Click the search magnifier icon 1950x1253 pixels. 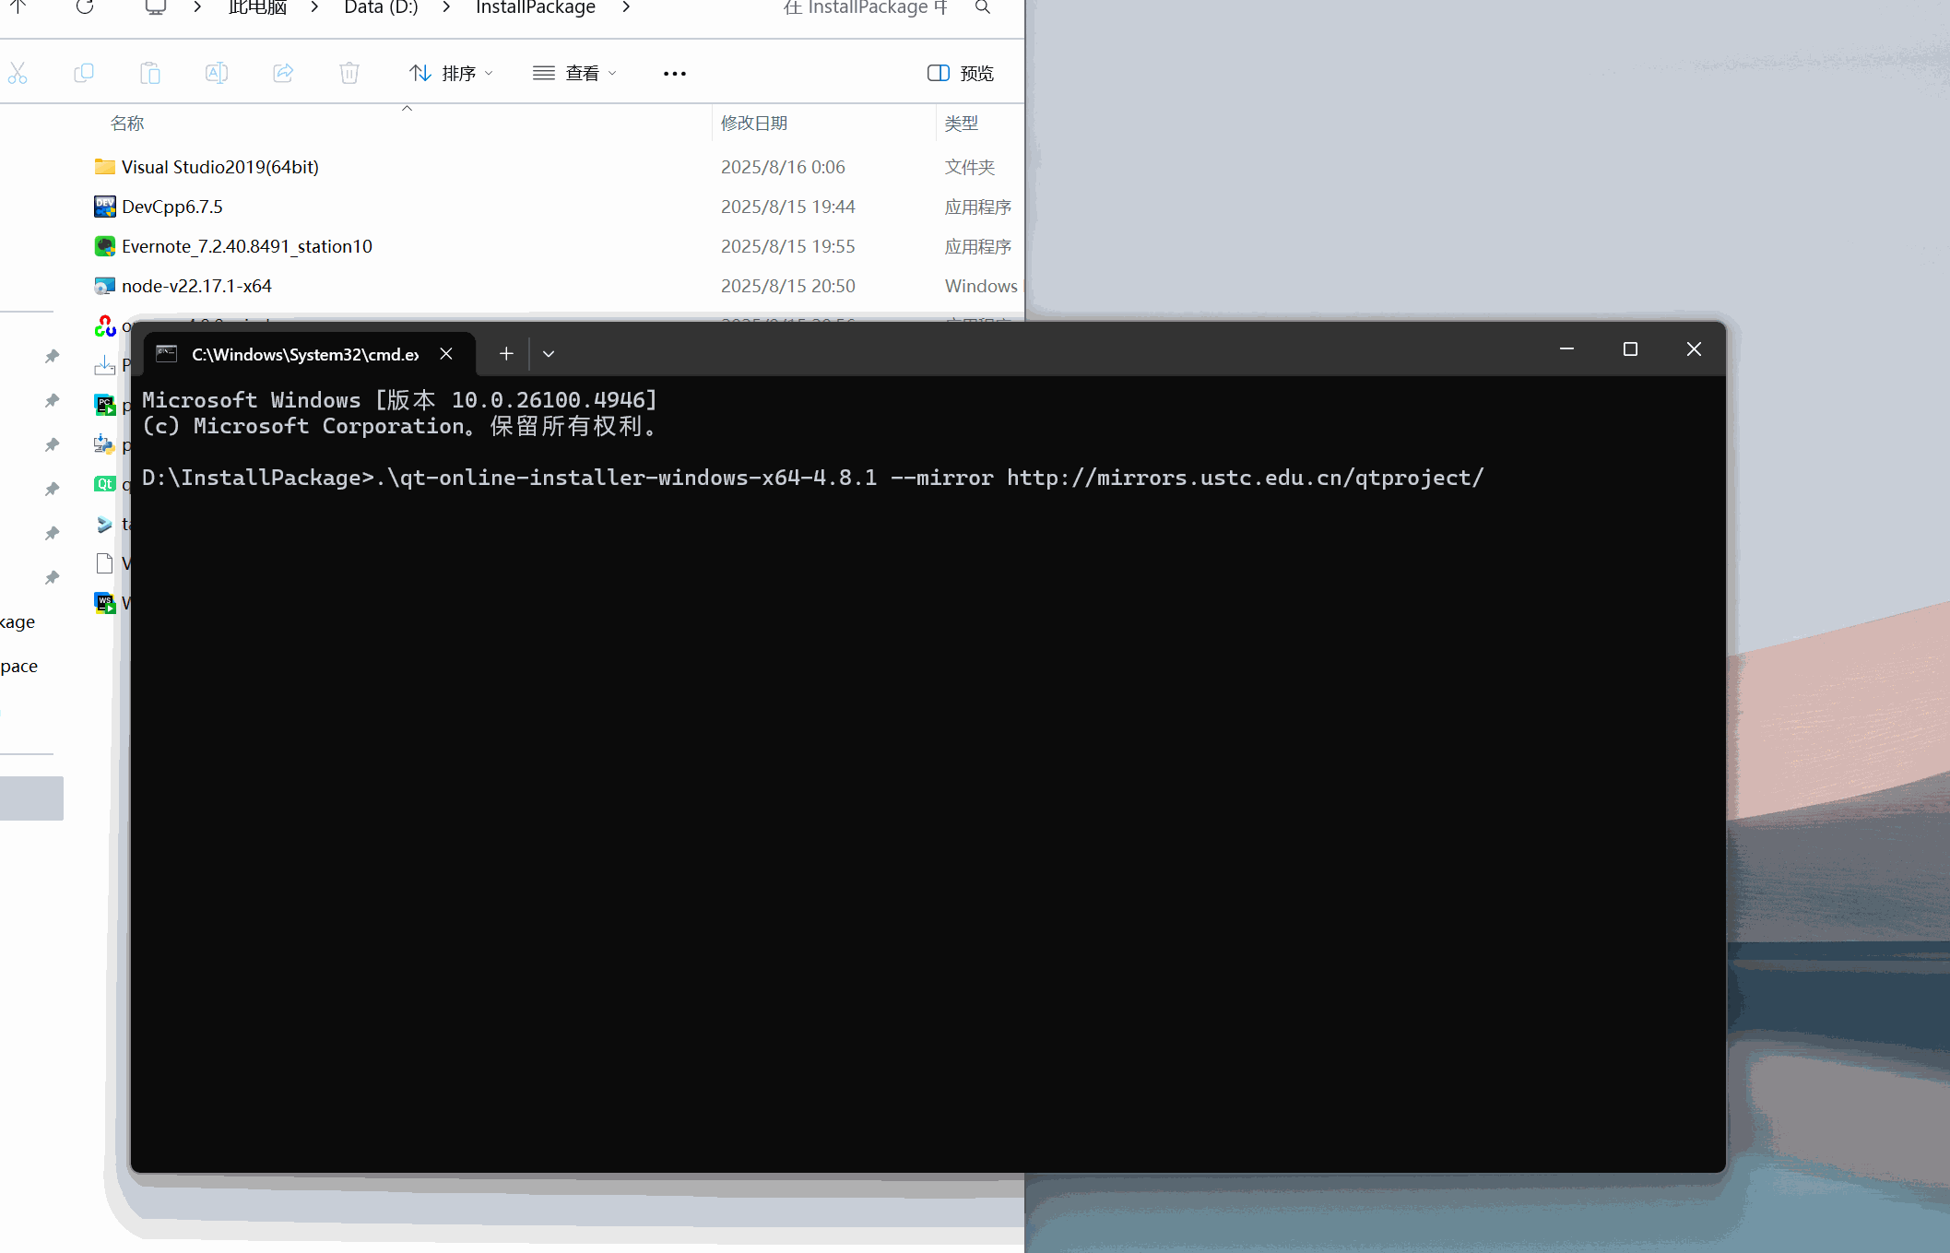[x=983, y=7]
